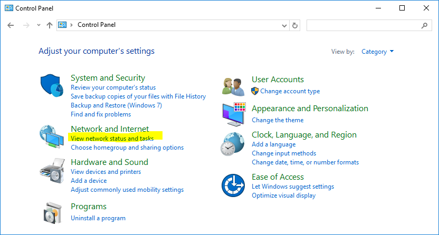Click the Appearance and Personalization monitor icon
The height and width of the screenshot is (235, 439).
234,114
